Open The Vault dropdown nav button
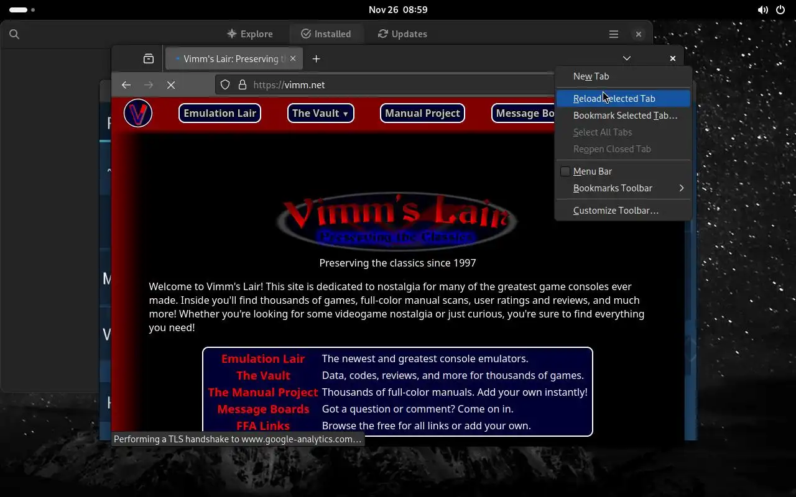796x497 pixels. 320,113
